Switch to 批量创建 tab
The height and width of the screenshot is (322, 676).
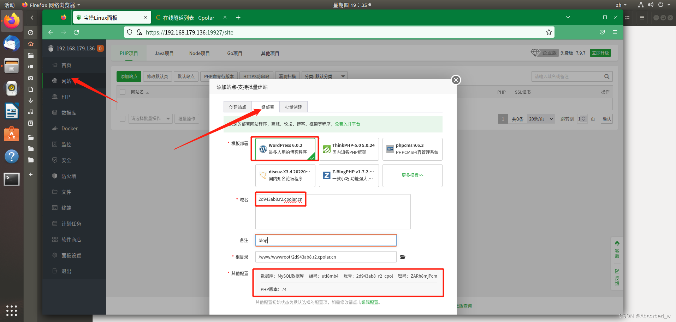293,107
